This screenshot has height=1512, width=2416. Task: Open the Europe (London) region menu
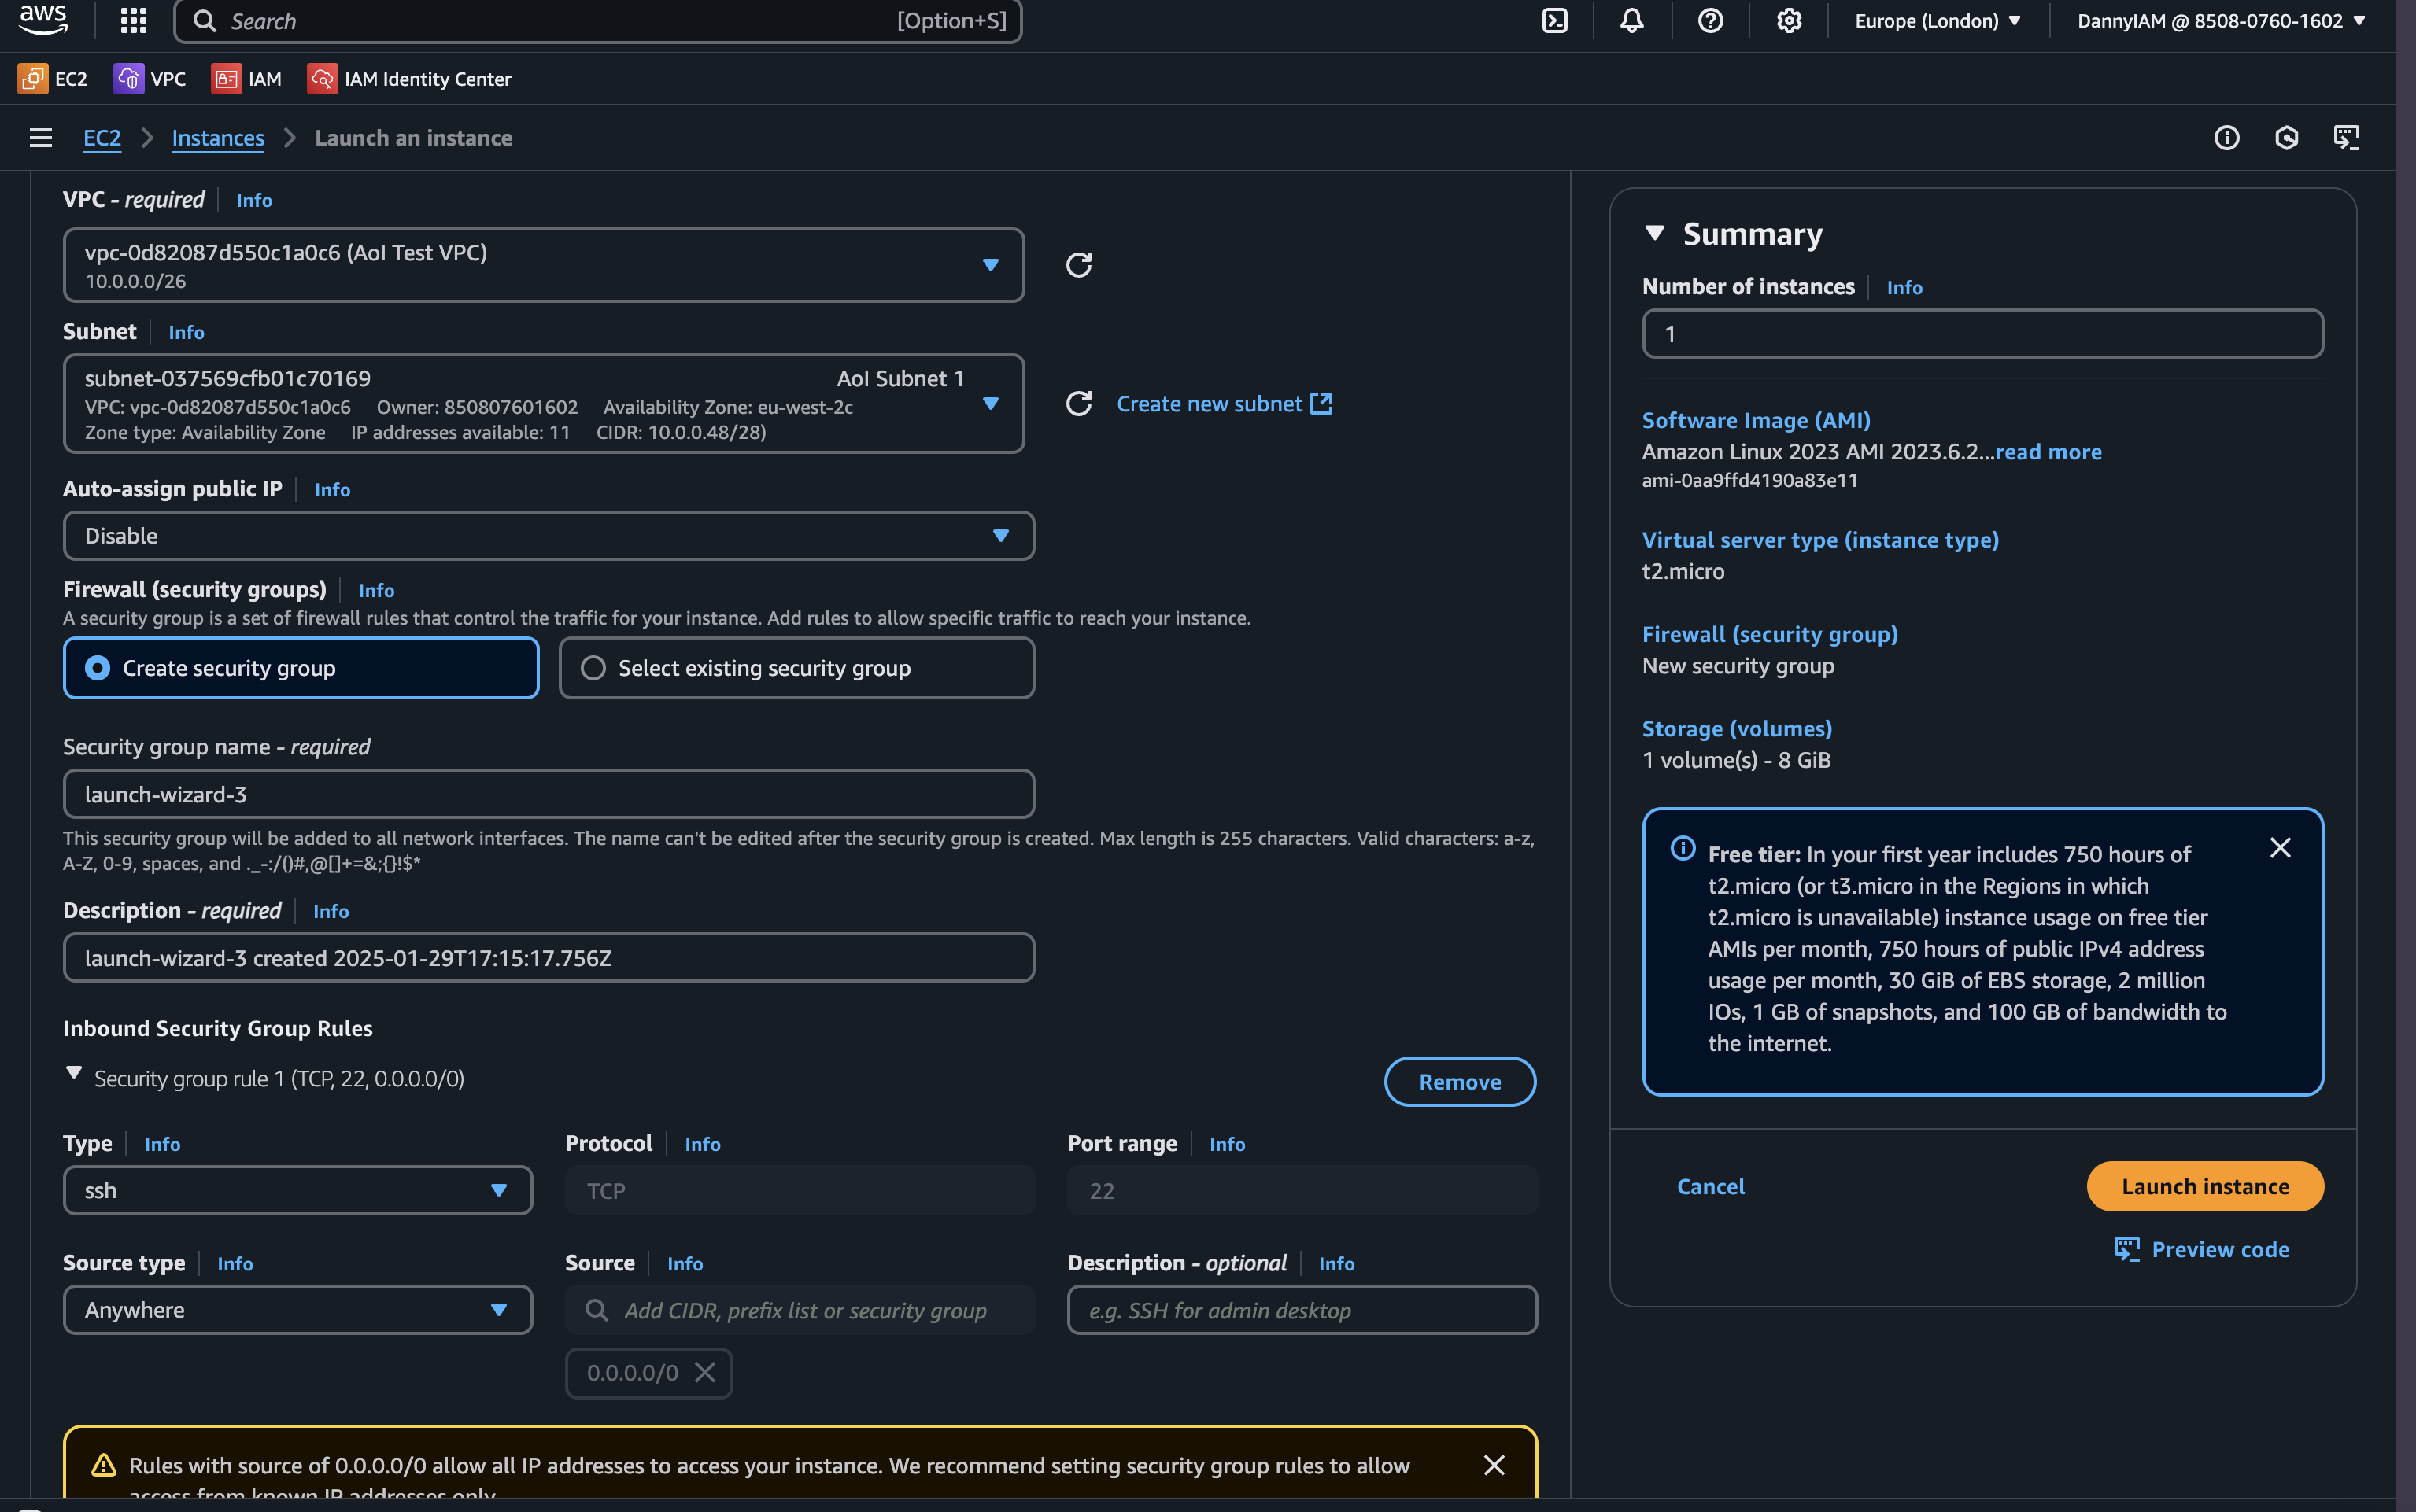pyautogui.click(x=1937, y=21)
